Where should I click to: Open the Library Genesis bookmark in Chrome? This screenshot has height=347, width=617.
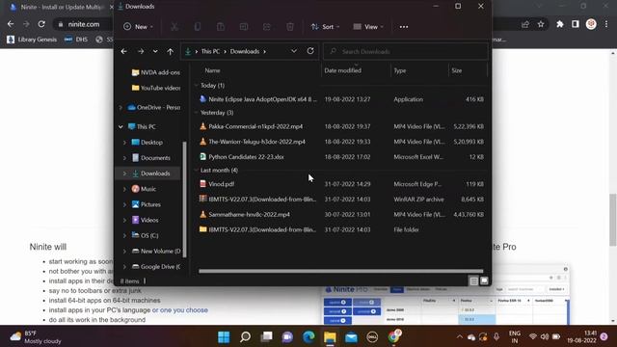pos(32,40)
